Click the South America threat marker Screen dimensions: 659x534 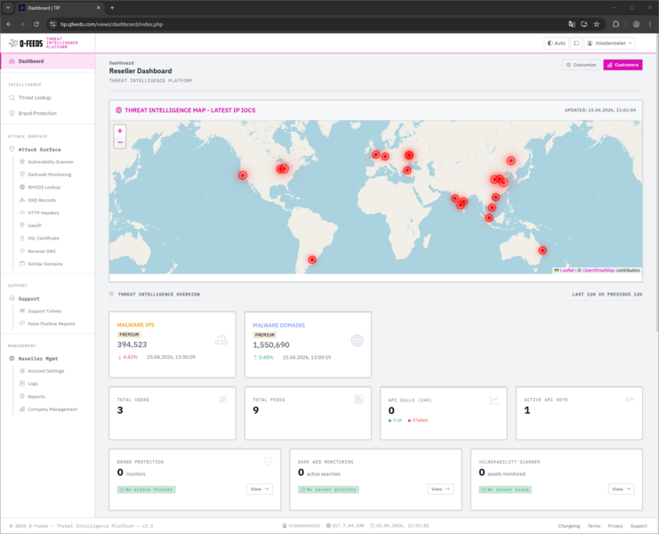point(312,260)
